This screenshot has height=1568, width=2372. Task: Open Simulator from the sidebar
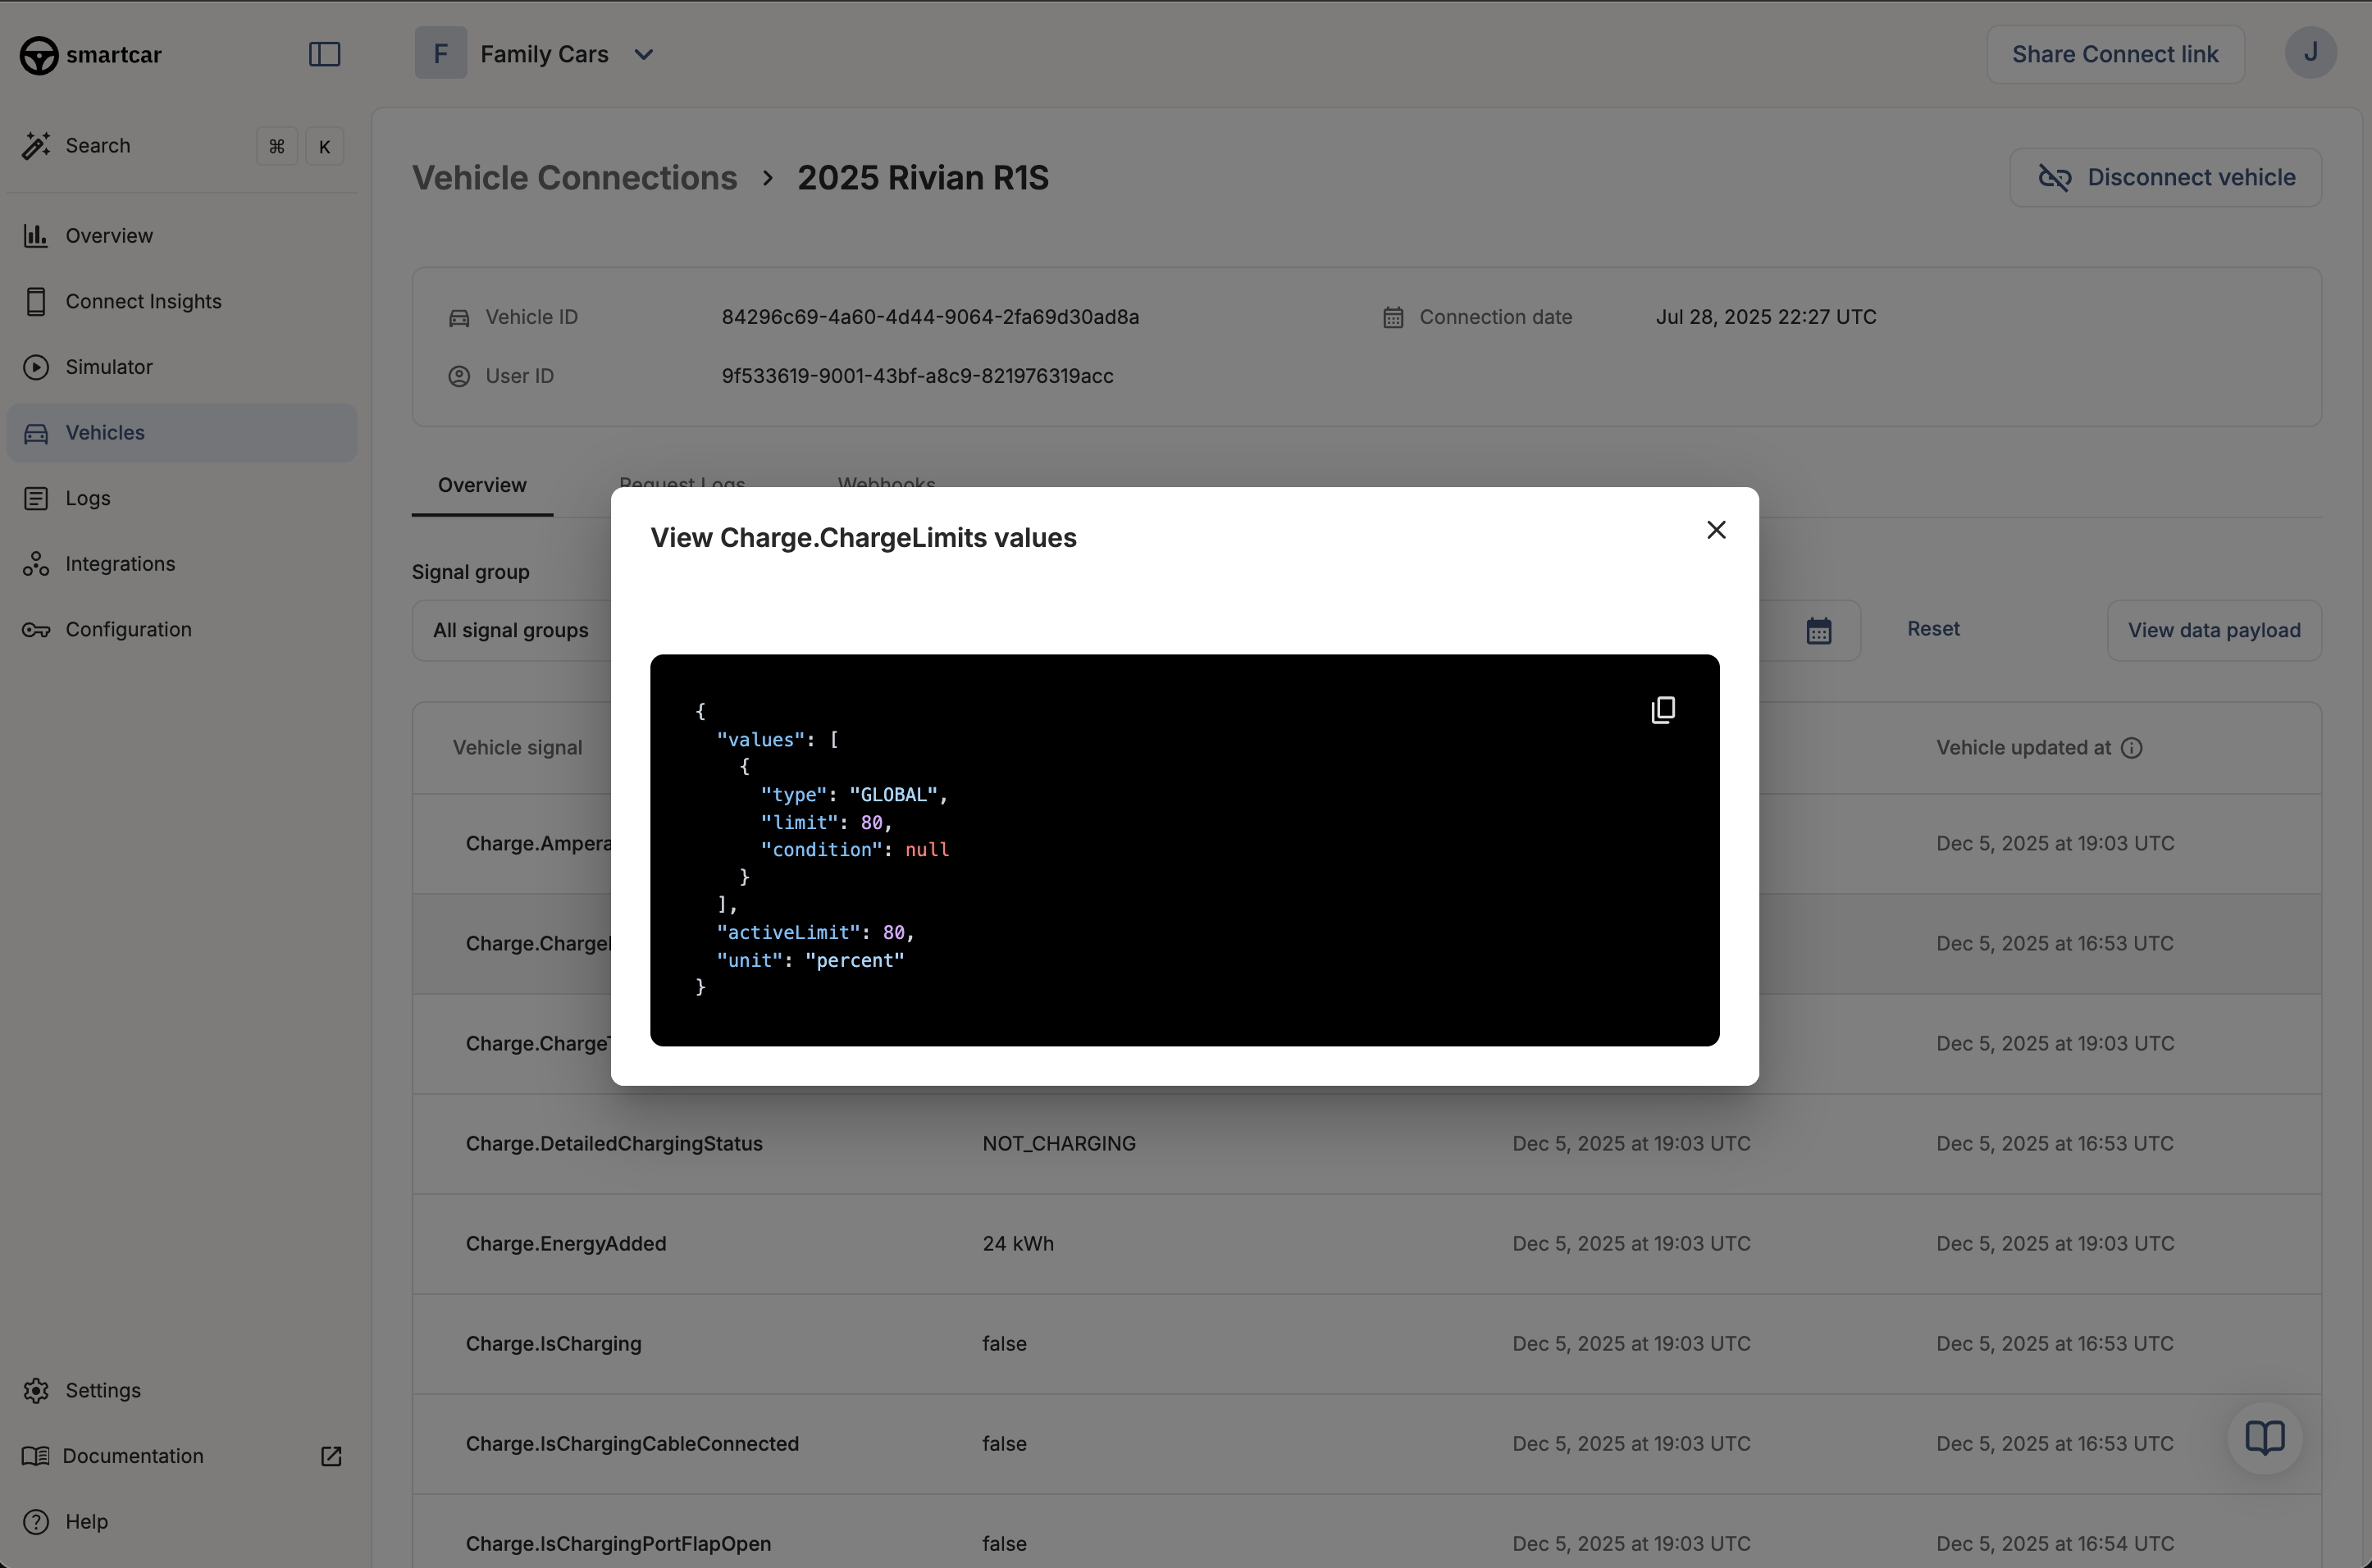pos(109,367)
